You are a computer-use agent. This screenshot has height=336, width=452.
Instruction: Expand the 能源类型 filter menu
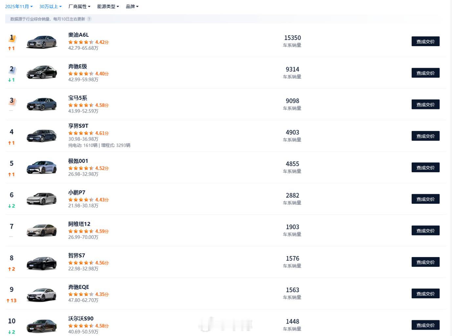click(x=108, y=7)
